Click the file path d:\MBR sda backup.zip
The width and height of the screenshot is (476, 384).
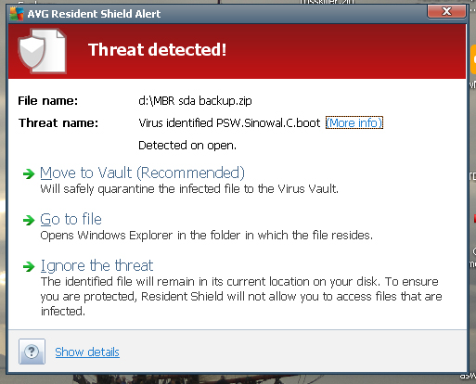coord(195,101)
